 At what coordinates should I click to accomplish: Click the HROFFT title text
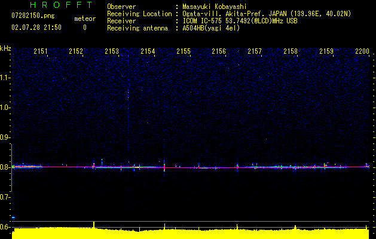point(62,5)
